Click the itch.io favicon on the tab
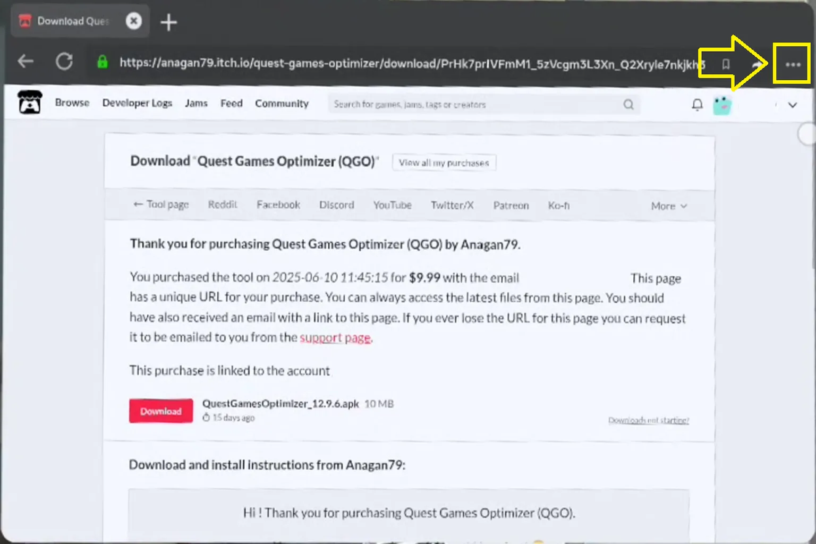 point(25,21)
